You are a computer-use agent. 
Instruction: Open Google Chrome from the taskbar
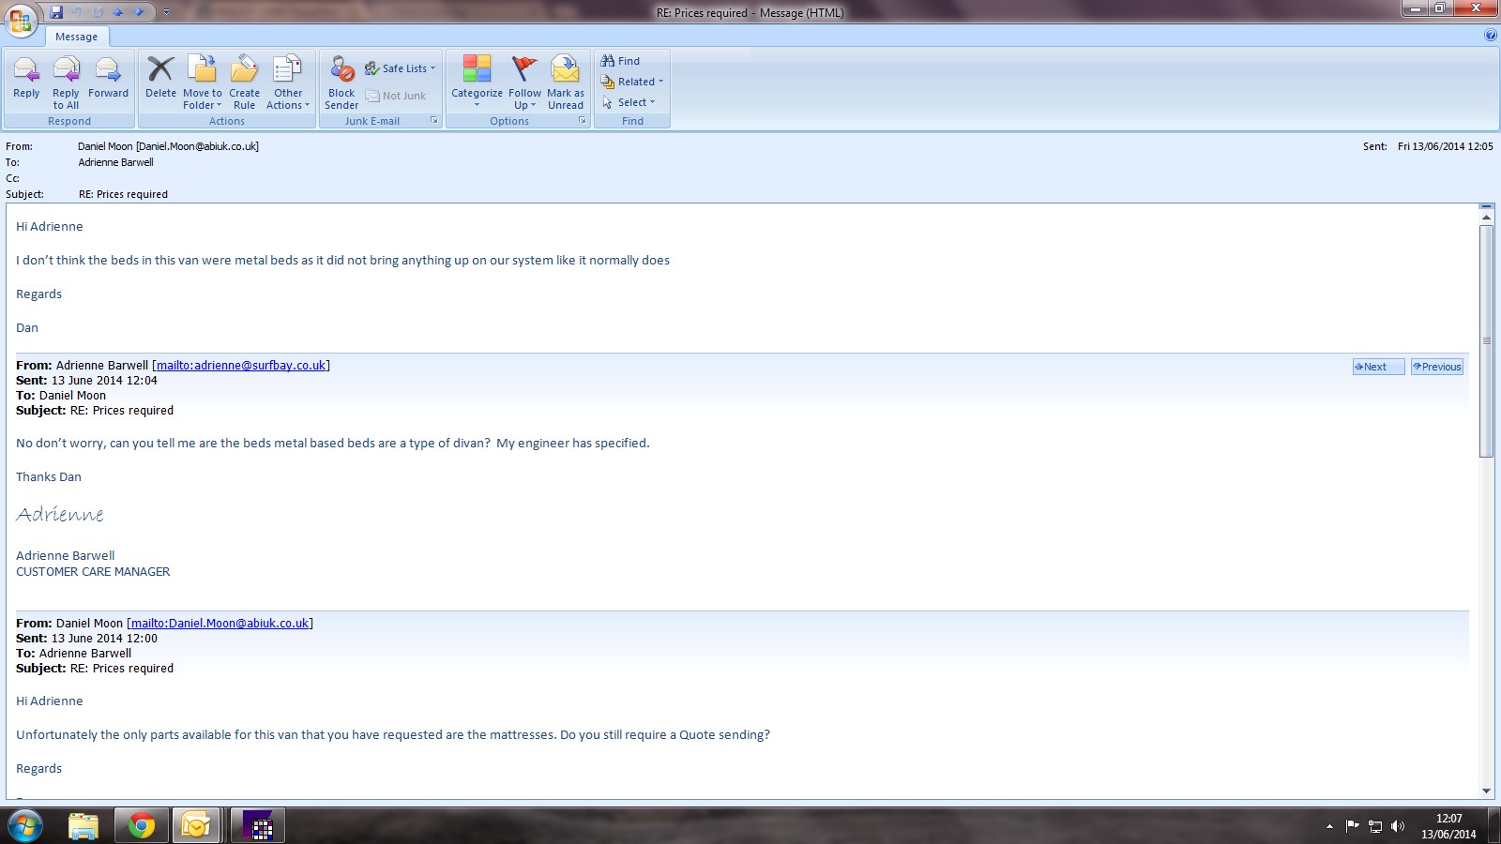(x=142, y=825)
